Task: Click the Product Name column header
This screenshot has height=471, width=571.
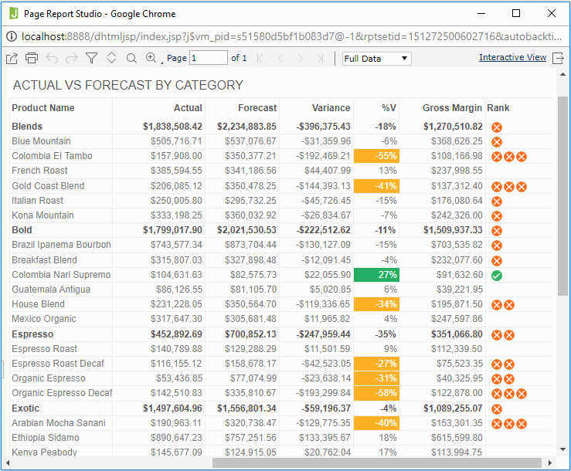Action: (x=43, y=108)
